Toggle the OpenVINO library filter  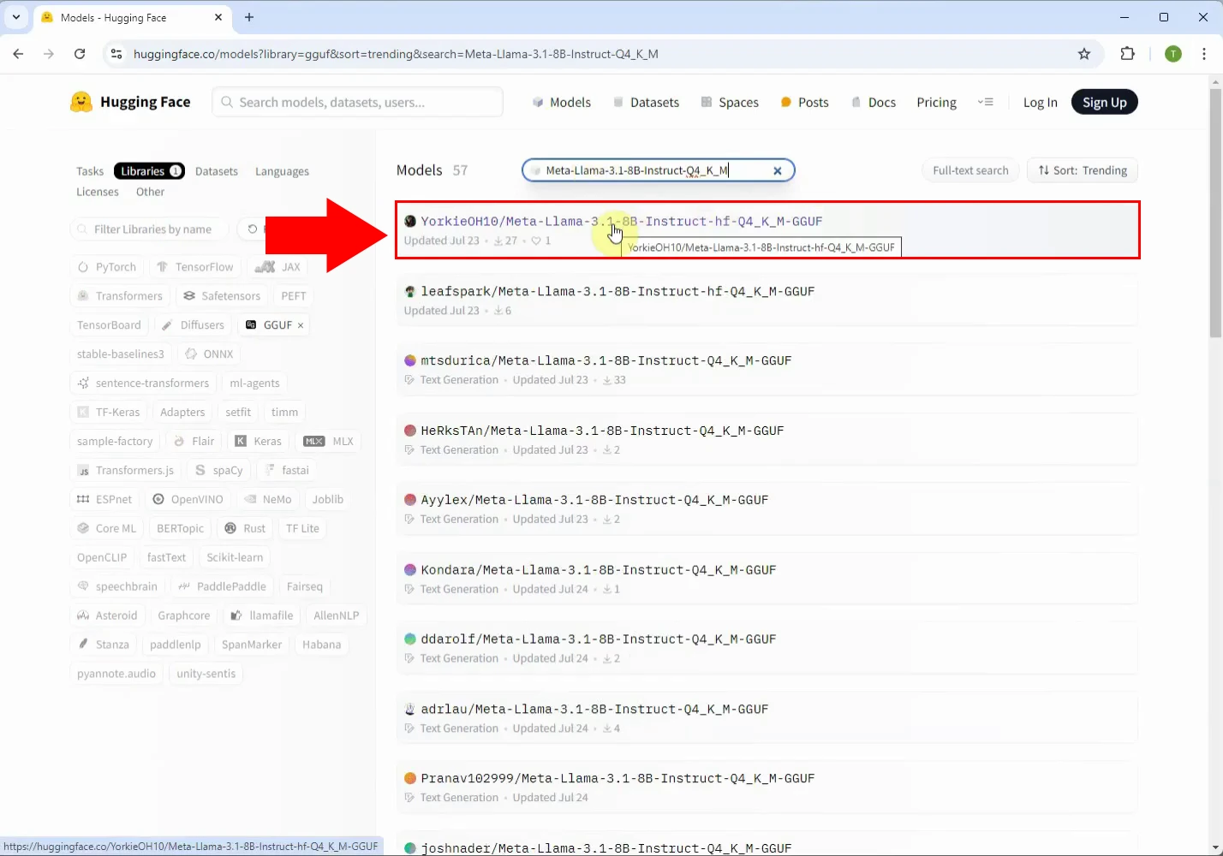click(x=188, y=500)
